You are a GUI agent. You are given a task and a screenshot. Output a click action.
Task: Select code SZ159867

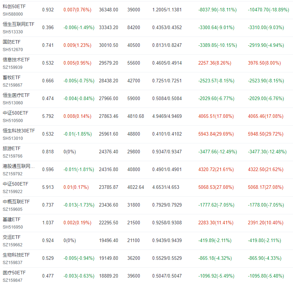tap(12, 85)
